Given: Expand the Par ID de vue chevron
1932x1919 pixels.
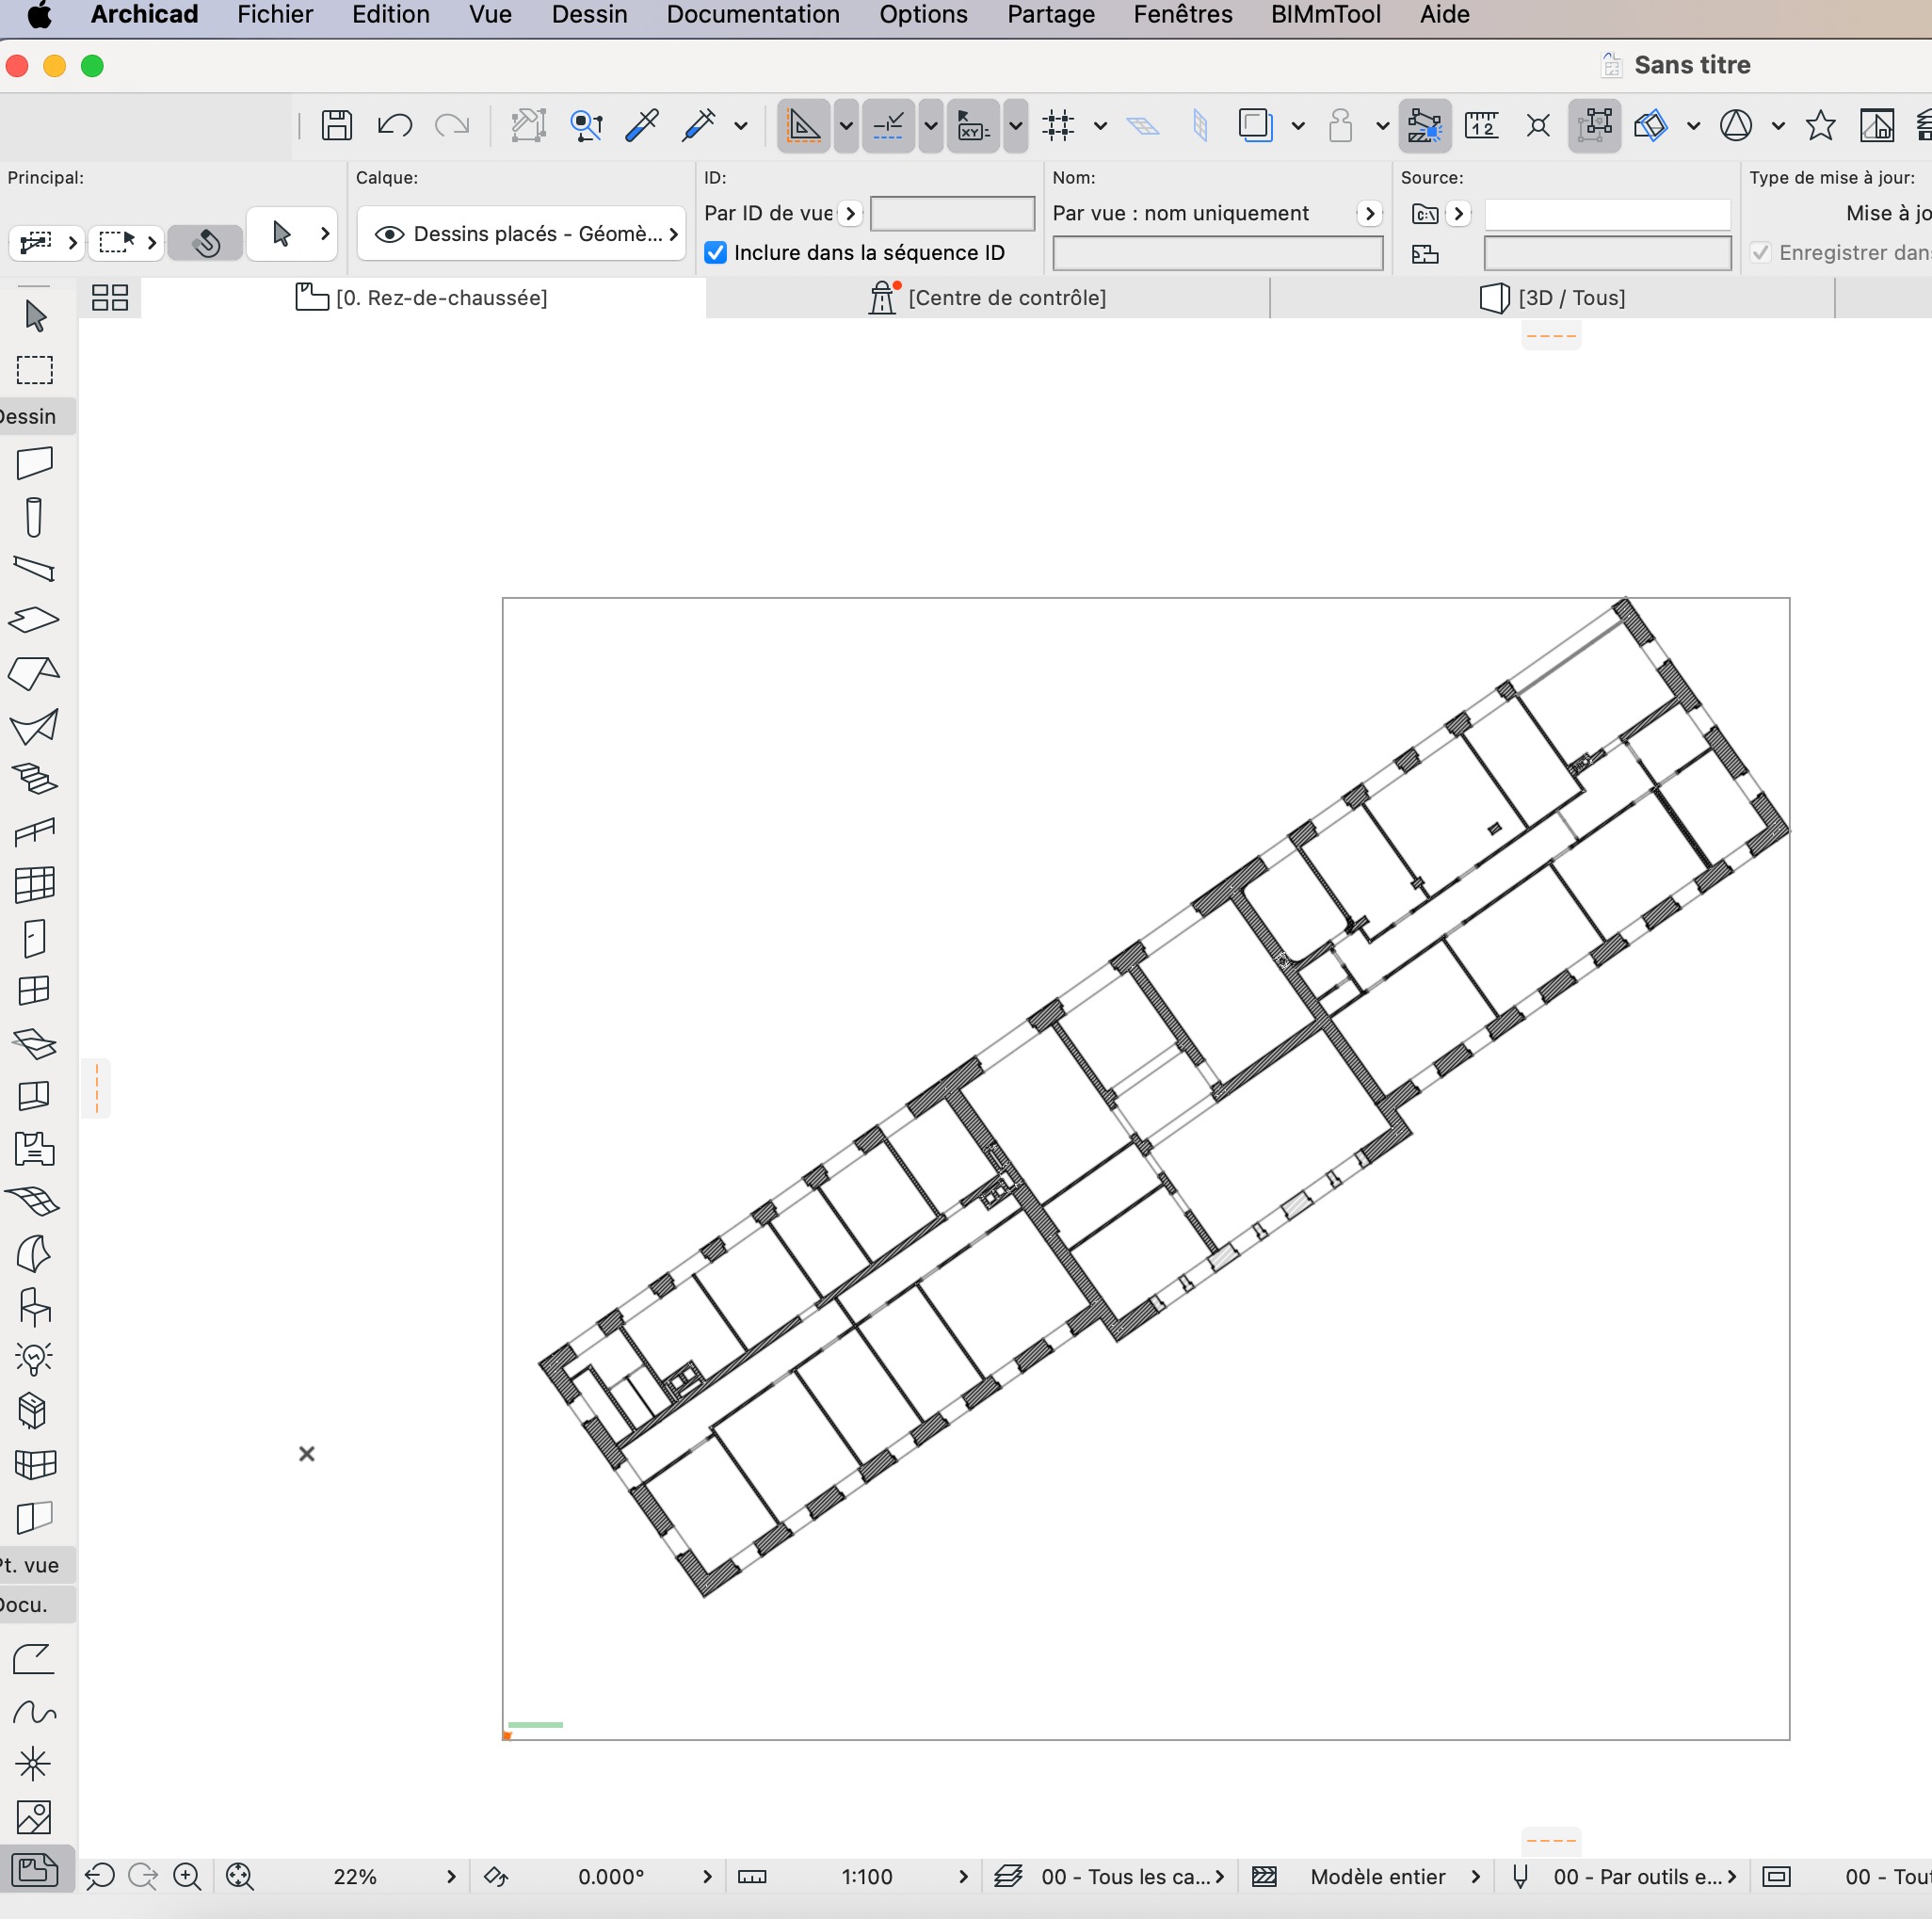Looking at the screenshot, I should point(850,213).
